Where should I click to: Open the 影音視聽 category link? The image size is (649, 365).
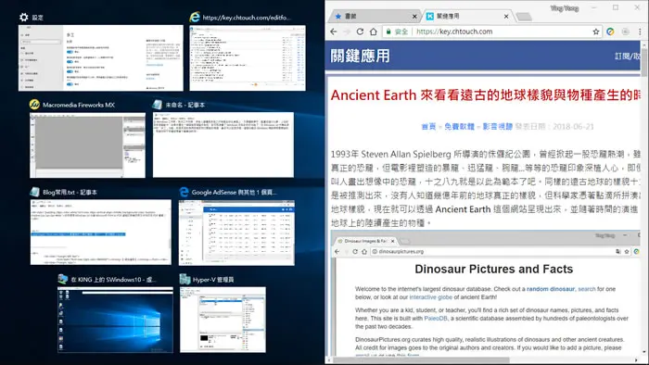[x=498, y=127]
